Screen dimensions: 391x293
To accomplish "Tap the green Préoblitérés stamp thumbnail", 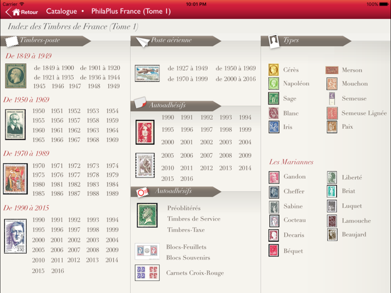I will (147, 215).
